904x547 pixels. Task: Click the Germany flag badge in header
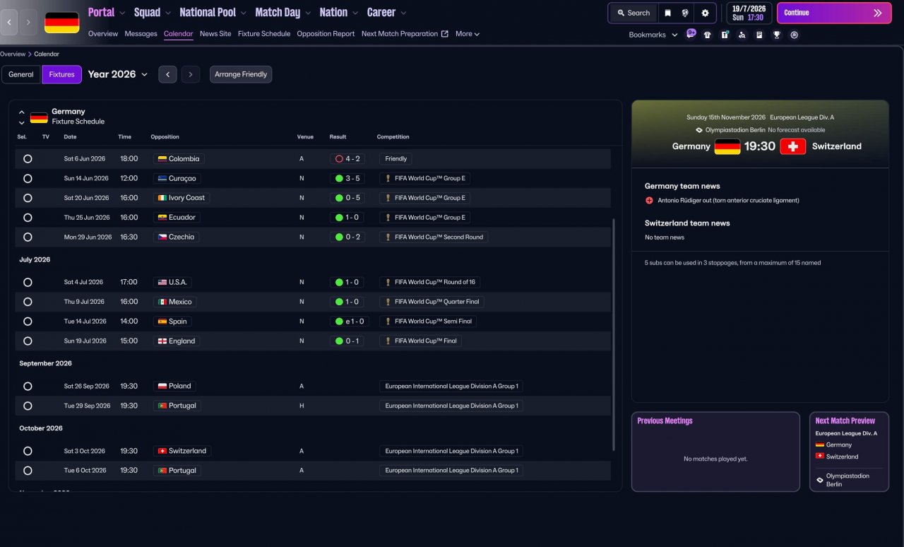[x=62, y=23]
